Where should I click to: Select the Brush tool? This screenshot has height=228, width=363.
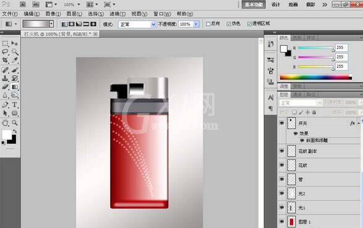point(15,70)
